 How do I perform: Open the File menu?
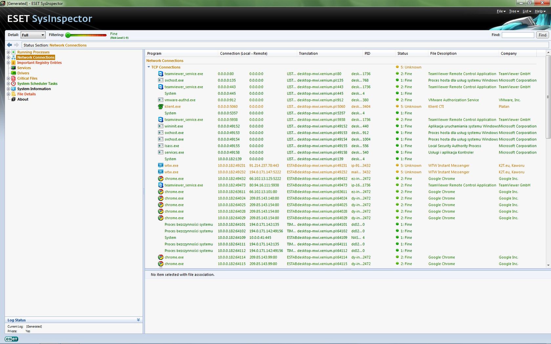pos(501,11)
